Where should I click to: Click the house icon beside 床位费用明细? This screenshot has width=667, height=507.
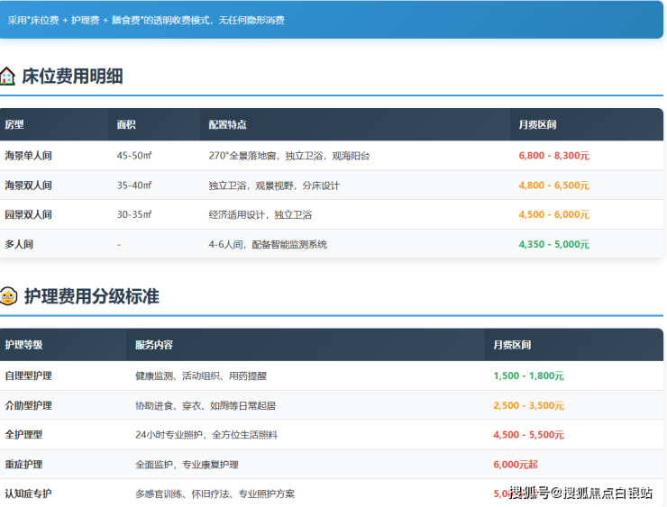pyautogui.click(x=8, y=77)
